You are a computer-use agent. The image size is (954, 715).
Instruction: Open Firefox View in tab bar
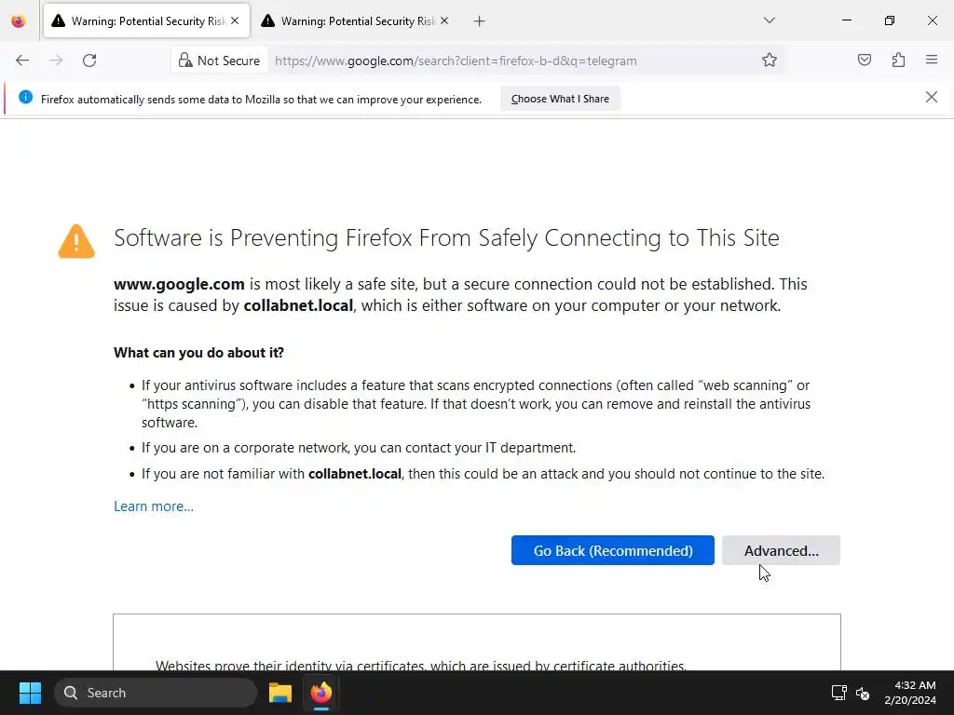click(x=19, y=20)
